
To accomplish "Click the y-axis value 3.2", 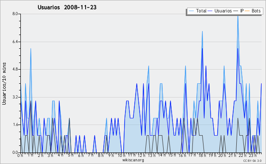I will click(15, 97).
